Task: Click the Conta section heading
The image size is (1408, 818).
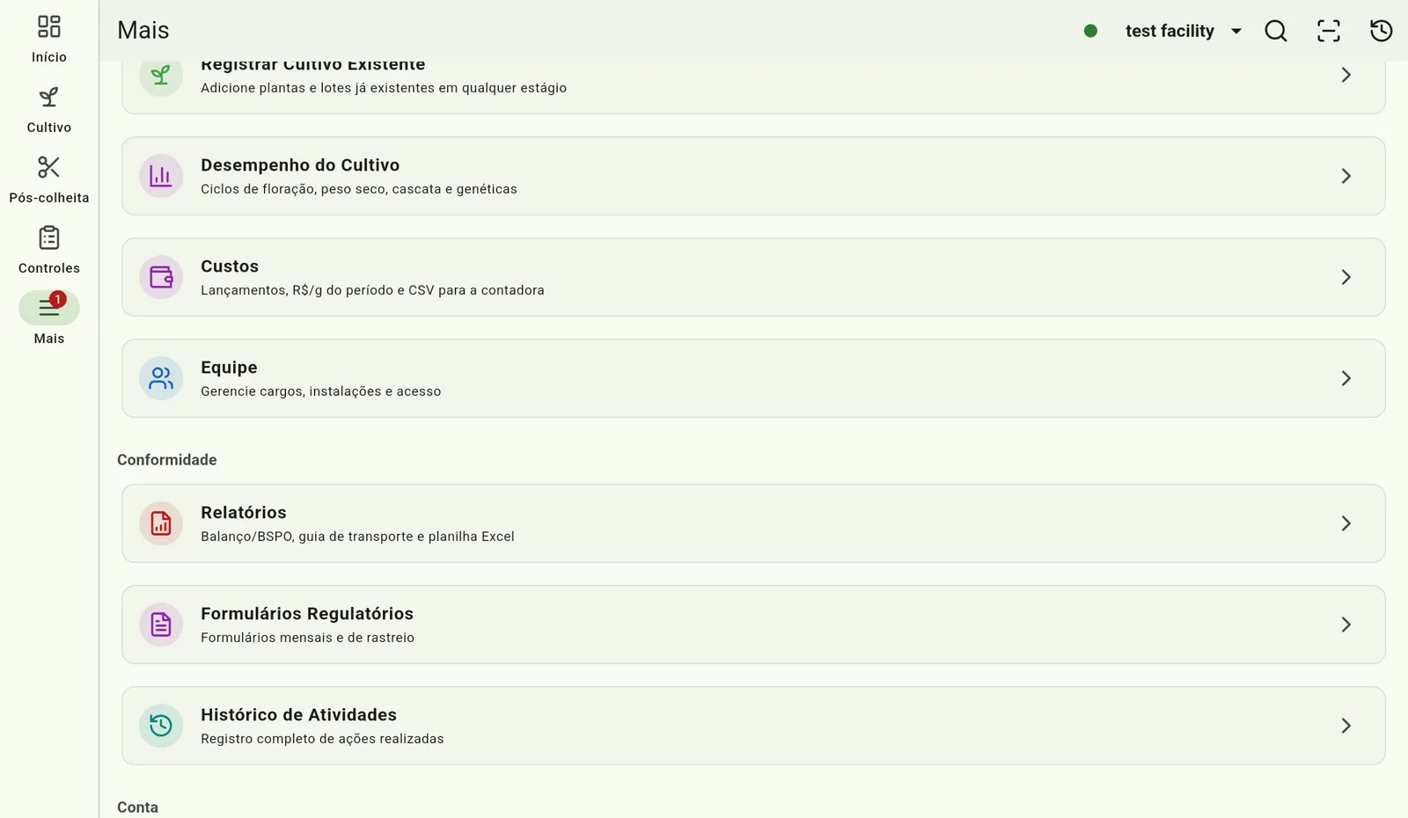Action: (138, 807)
